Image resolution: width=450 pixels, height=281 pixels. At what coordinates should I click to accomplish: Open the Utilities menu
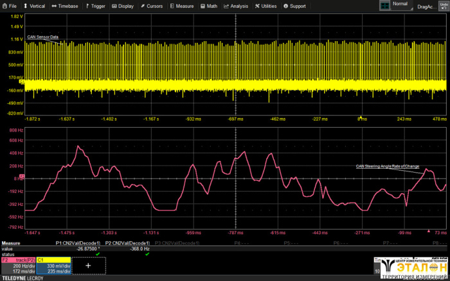pos(265,6)
